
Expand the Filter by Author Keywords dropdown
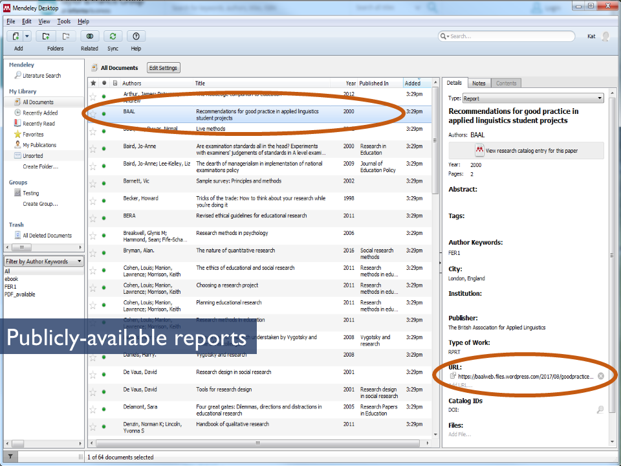click(44, 261)
